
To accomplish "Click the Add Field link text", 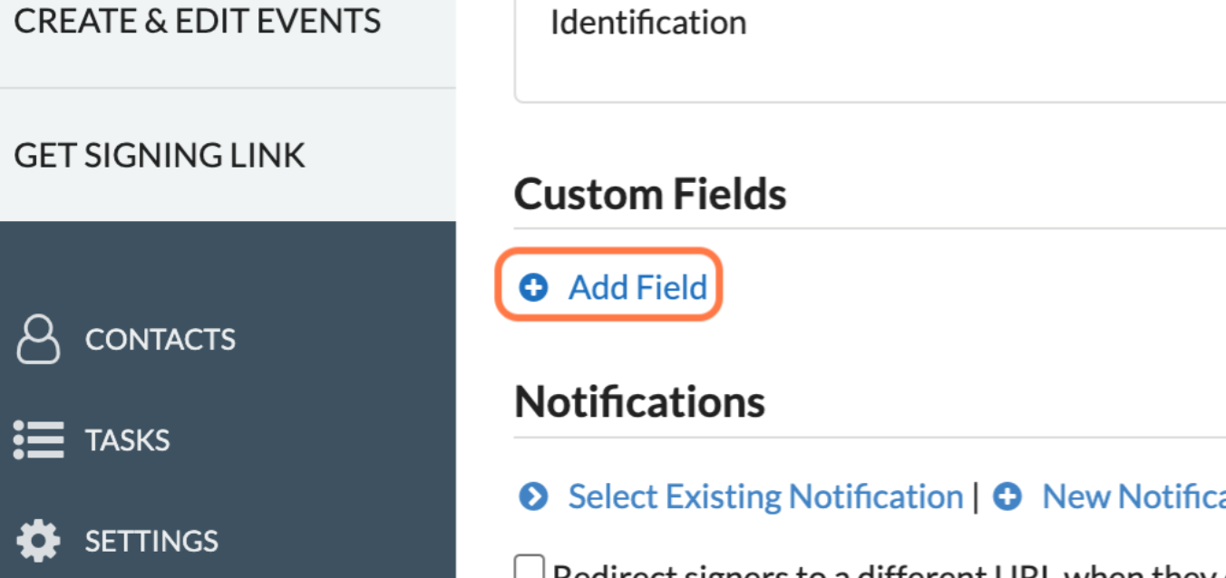I will pos(637,287).
